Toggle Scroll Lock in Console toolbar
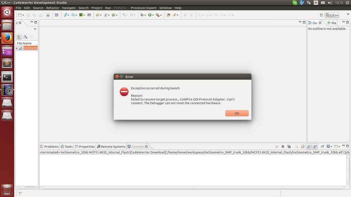Image resolution: width=351 pixels, height=197 pixels. [303, 147]
